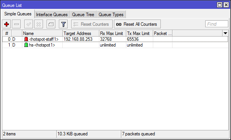Click the D flag of row 1

(14, 45)
